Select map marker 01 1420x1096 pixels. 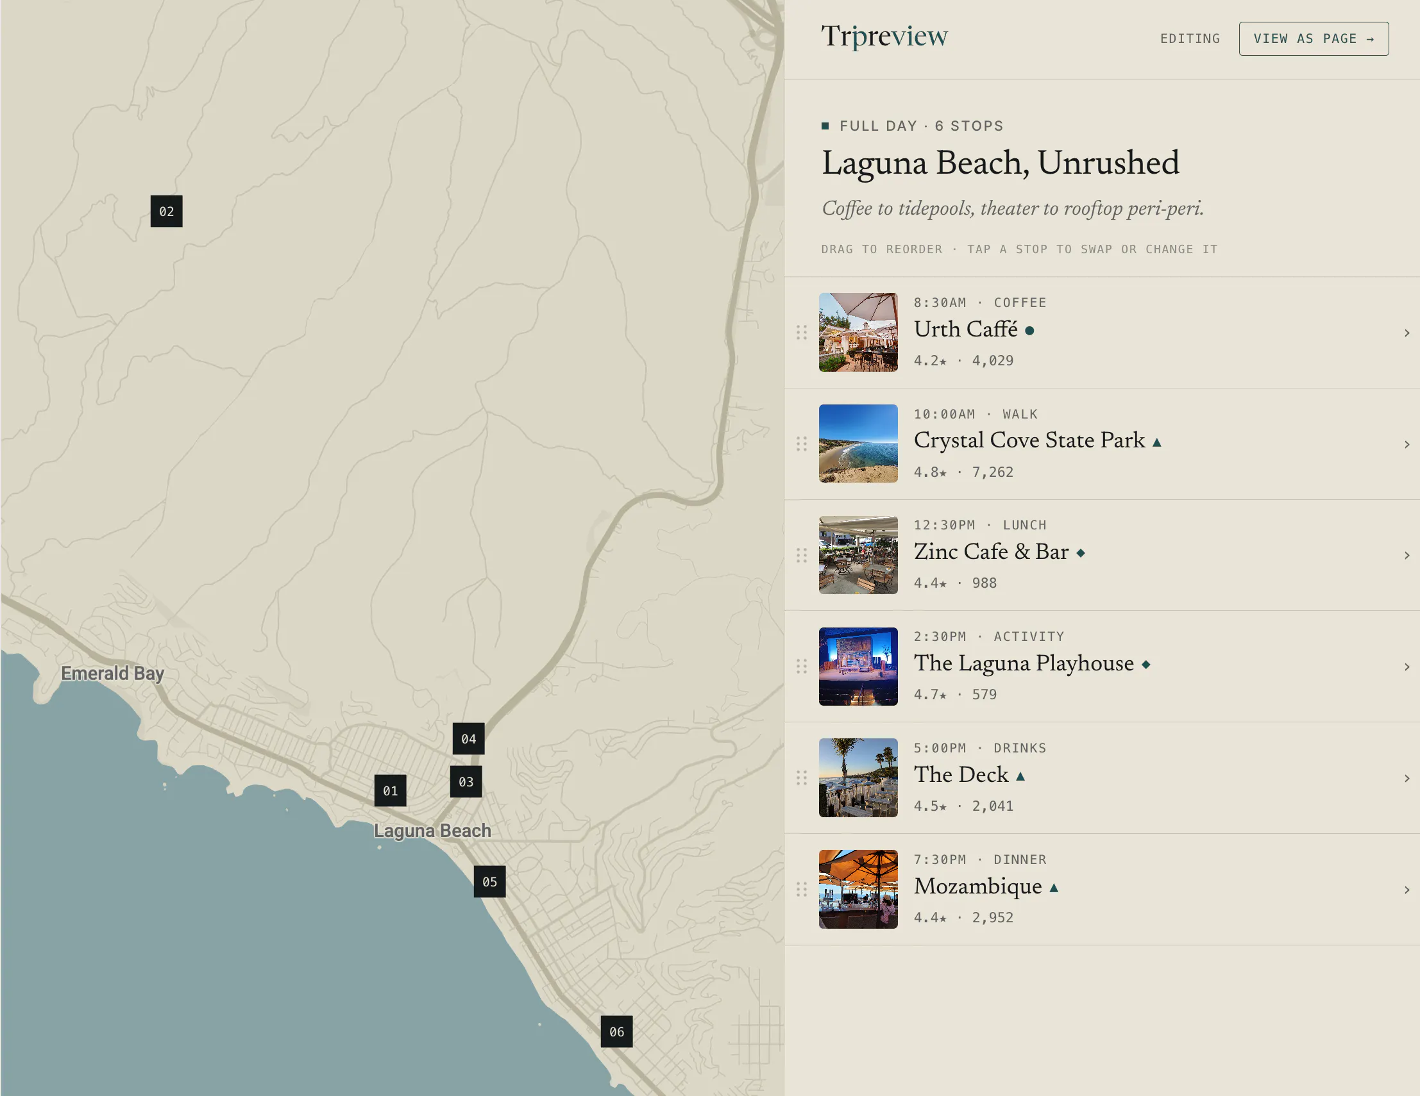(390, 791)
